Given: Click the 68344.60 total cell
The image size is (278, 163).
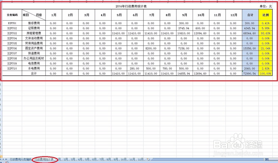Looking at the screenshot, I should [250, 33].
